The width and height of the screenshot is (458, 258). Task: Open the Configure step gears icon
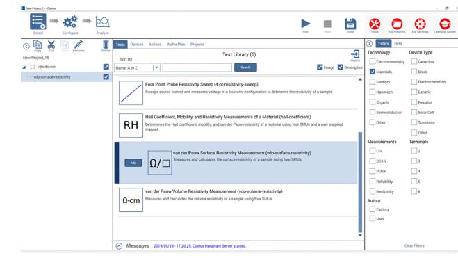(70, 22)
